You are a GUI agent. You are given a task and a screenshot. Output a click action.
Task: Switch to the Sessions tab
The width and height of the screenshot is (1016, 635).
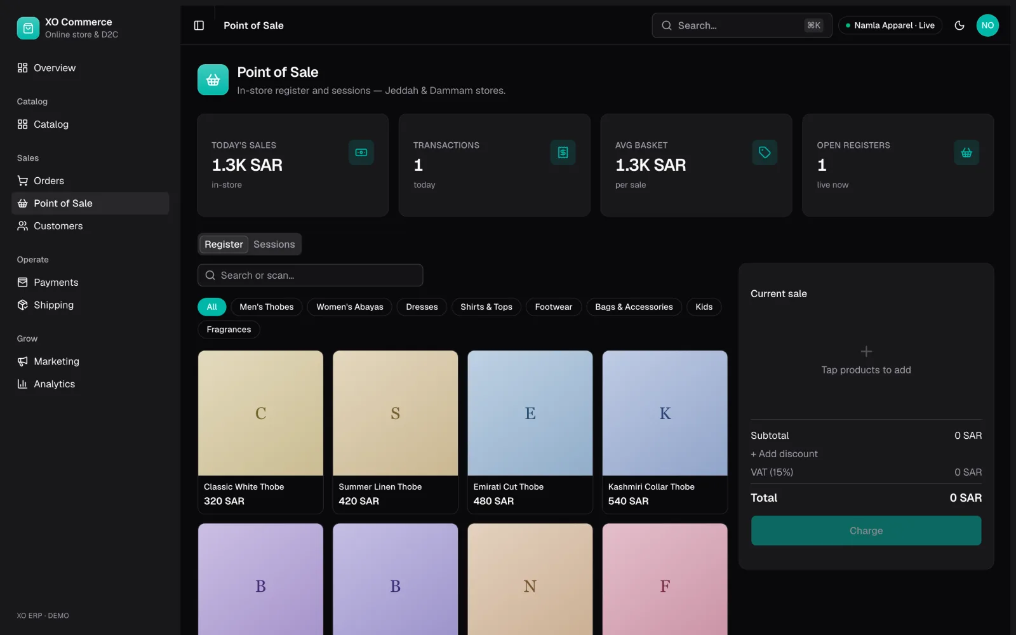274,244
